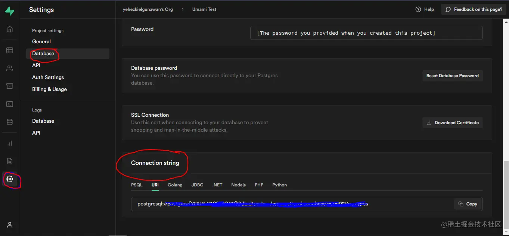This screenshot has height=236, width=509.
Task: Open the API docs document icon
Action: (10, 161)
